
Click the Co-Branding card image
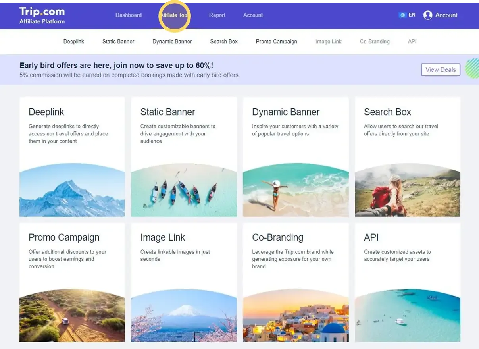click(x=296, y=316)
